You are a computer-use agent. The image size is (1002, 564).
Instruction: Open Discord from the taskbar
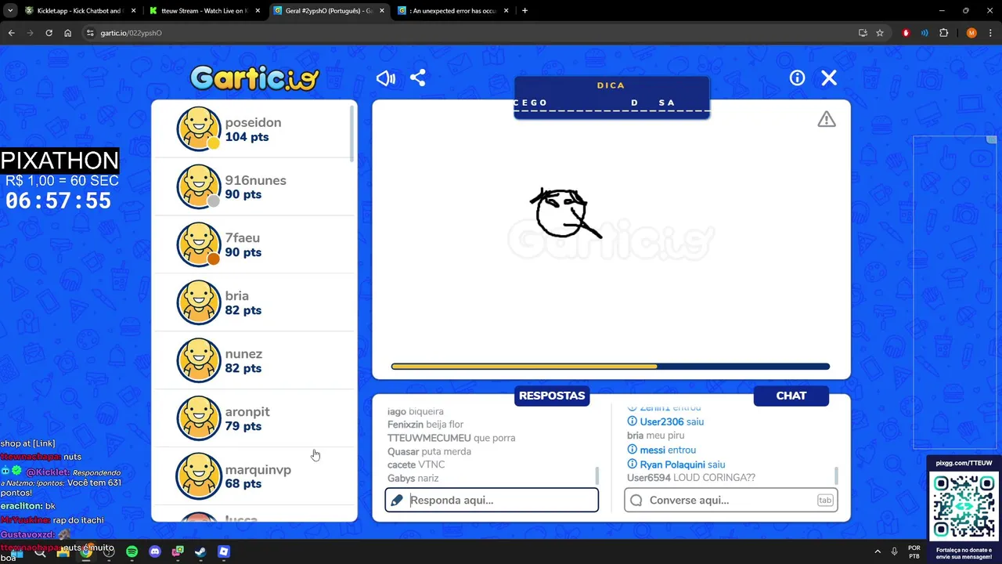click(155, 551)
